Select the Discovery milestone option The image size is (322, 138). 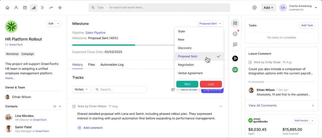point(199,48)
